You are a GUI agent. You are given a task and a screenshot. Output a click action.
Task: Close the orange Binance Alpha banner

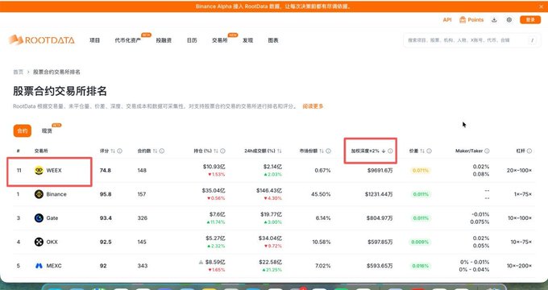point(541,6)
